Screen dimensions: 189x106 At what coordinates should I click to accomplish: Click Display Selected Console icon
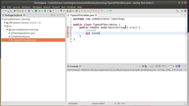click(x=165, y=66)
